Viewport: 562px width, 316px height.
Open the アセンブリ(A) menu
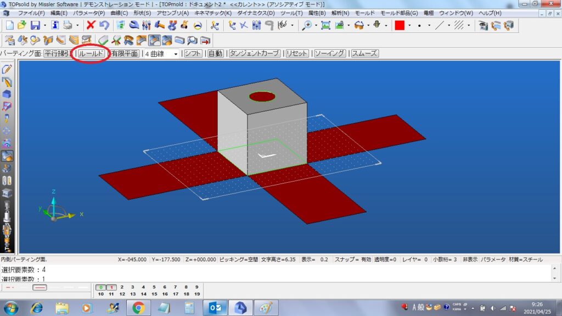click(x=172, y=13)
